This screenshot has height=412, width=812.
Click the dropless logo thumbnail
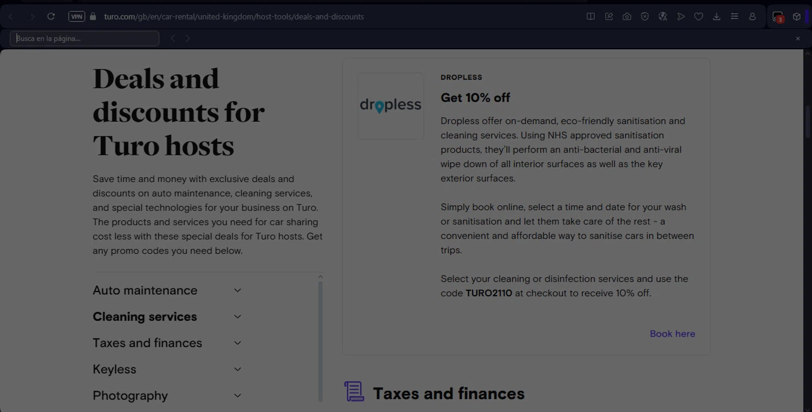click(390, 106)
